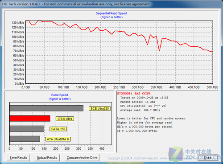This screenshot has width=223, height=164.
Task: Click the 0 MB/s axis label
Action: pyautogui.click(x=19, y=84)
